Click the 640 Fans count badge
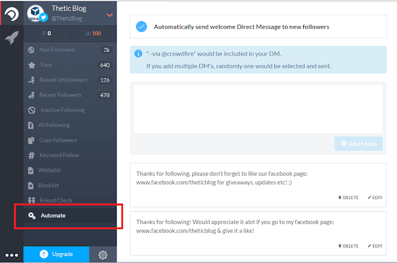Viewport: 397px width, 263px height. [105, 65]
